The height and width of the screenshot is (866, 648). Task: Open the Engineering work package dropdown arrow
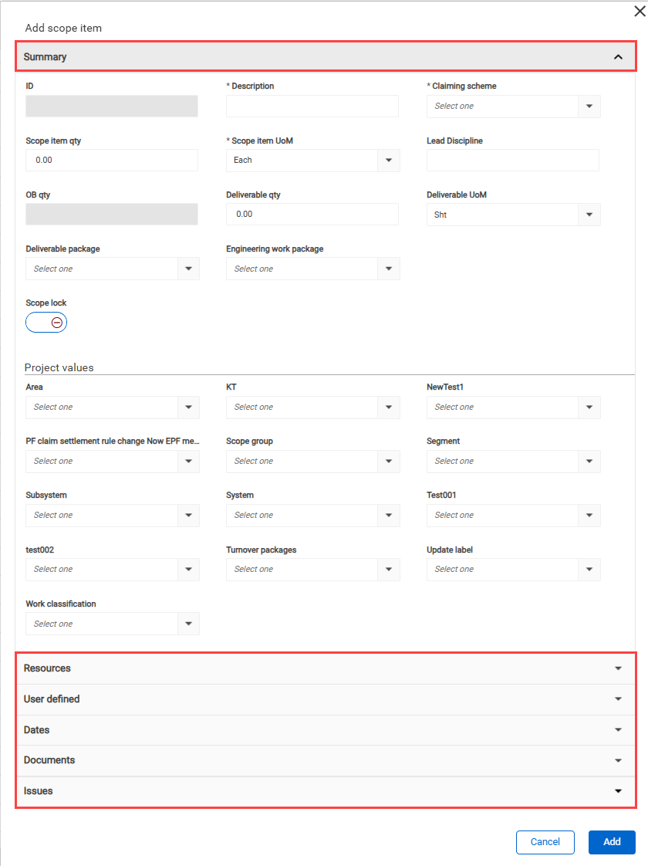[389, 269]
